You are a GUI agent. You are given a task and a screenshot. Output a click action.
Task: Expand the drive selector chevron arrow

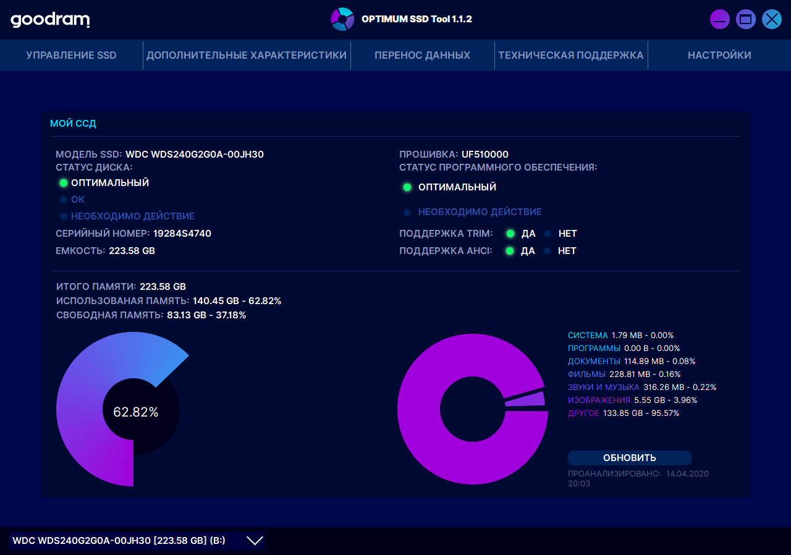click(255, 541)
